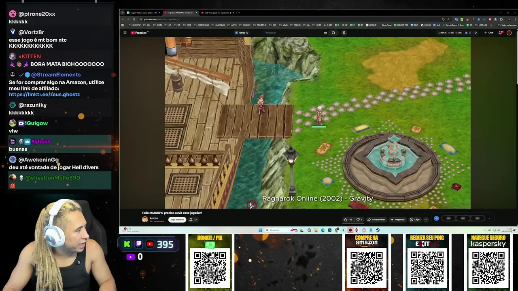Open the browser three-dot menu
518x291 pixels.
(515, 19)
